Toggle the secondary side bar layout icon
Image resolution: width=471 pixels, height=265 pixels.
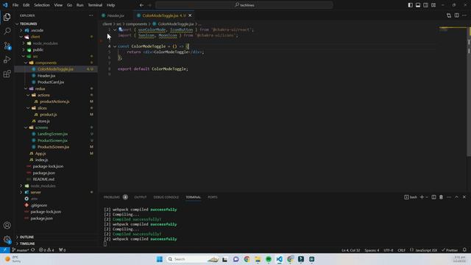[x=425, y=5]
